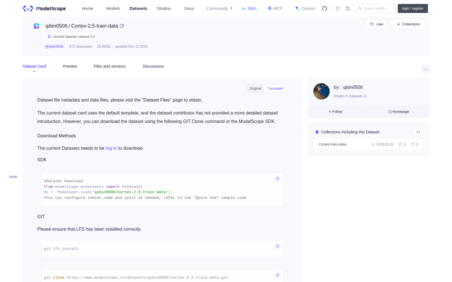The image size is (452, 282).
Task: Copy the git lfs install command
Action: tap(277, 246)
